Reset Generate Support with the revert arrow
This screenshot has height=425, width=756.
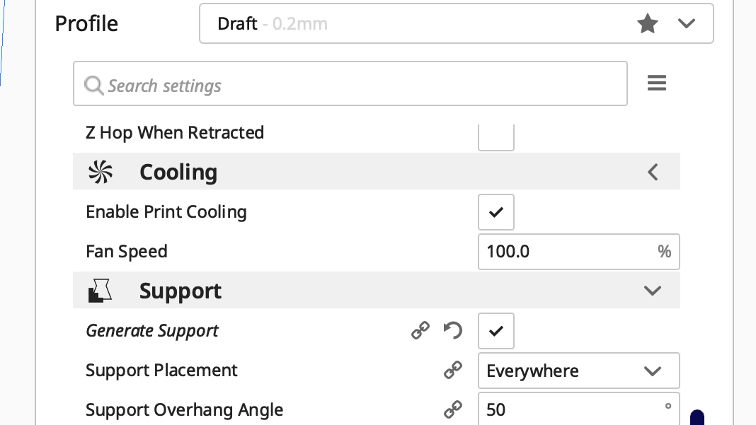click(x=452, y=330)
